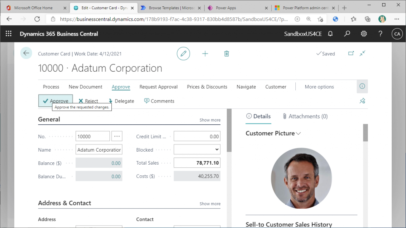The width and height of the screenshot is (406, 228).
Task: Switch to Power Apps browser tab
Action: tap(237, 8)
